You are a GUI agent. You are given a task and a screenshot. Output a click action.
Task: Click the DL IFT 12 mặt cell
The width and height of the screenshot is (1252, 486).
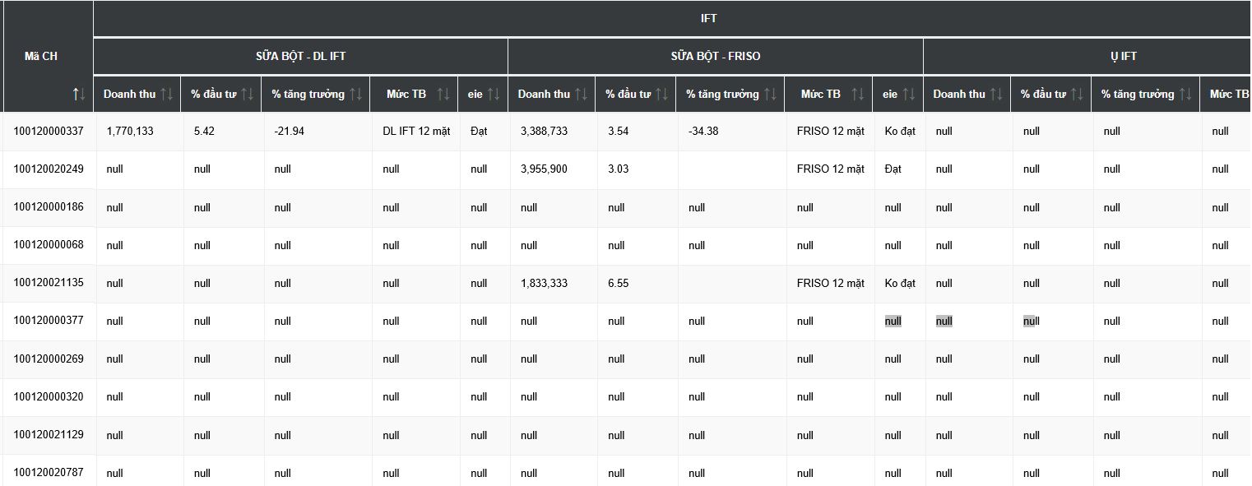(416, 132)
